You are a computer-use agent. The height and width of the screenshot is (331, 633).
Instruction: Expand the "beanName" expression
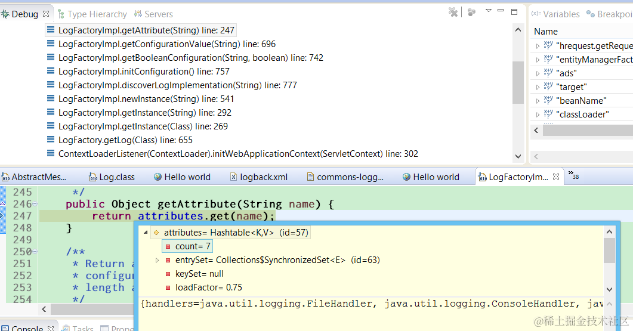538,101
